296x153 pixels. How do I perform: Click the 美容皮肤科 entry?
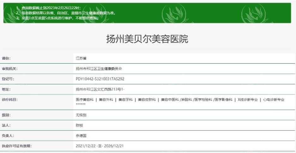[147, 100]
